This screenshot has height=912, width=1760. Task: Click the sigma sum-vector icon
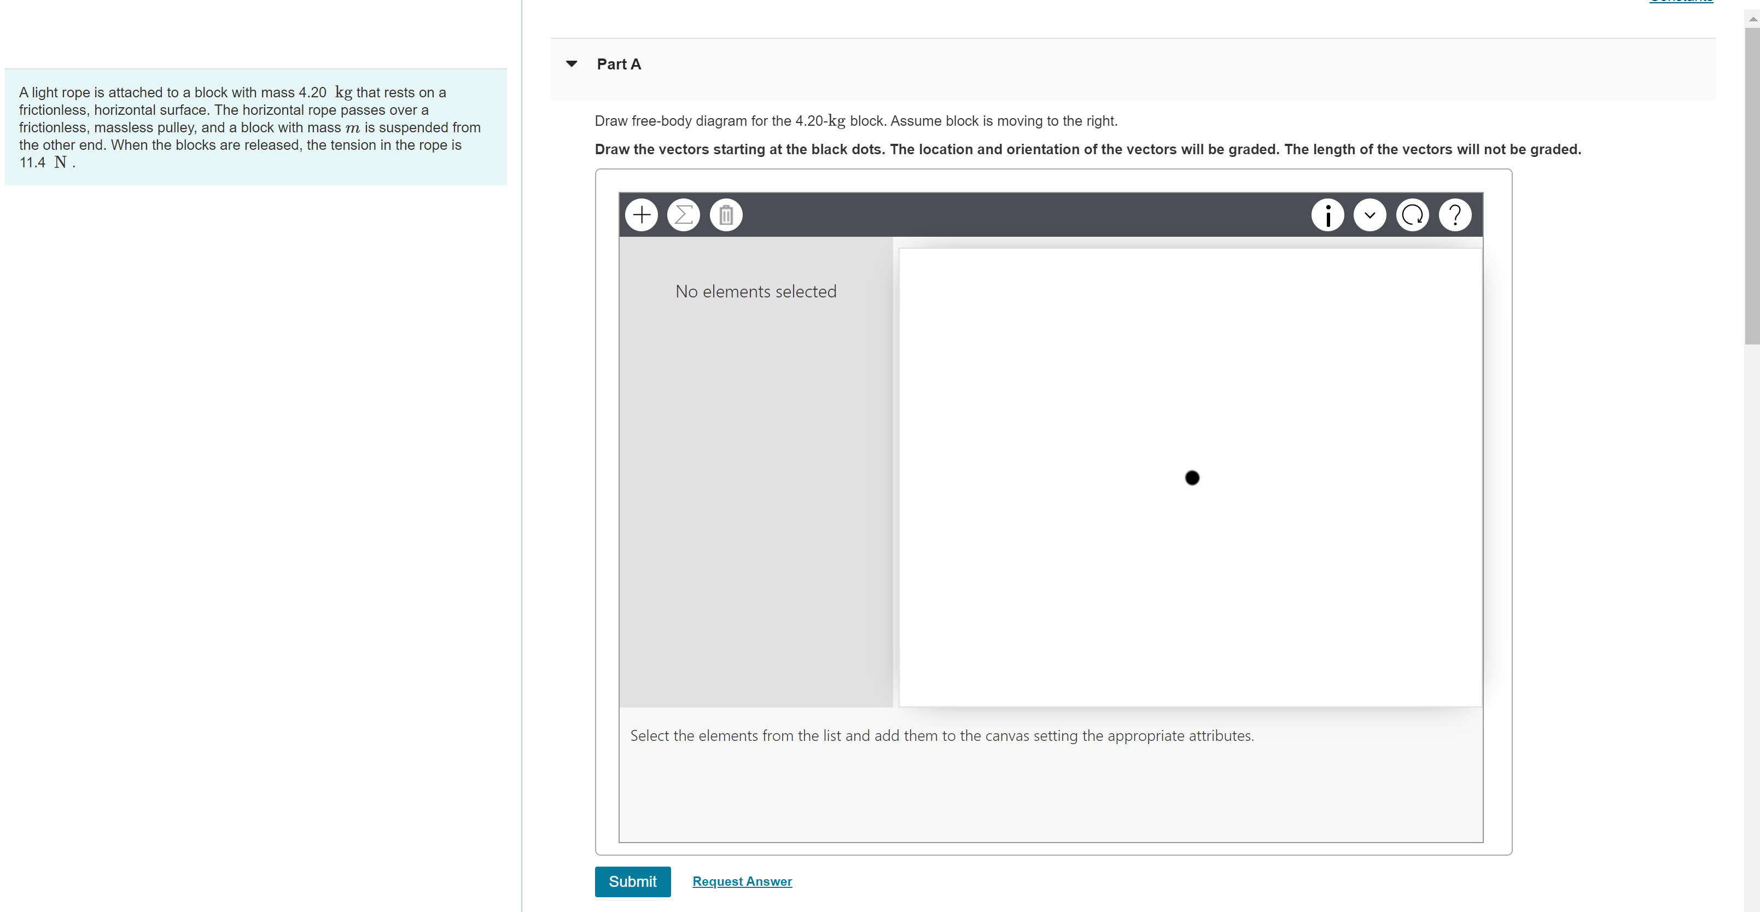click(683, 215)
